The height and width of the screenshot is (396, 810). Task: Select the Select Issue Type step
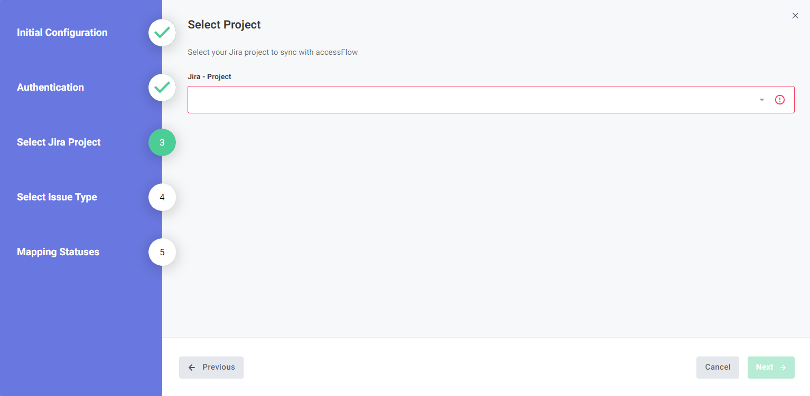(x=57, y=197)
